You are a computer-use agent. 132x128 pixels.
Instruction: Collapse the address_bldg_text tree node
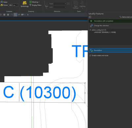pos(90,30)
